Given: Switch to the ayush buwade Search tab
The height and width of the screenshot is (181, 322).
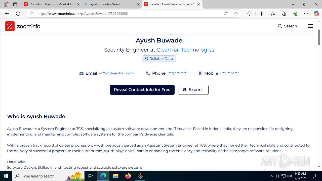Looking at the screenshot, I should pyautogui.click(x=112, y=4).
